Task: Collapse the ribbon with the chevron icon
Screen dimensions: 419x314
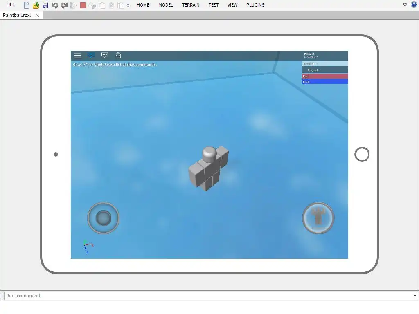Action: point(405,5)
